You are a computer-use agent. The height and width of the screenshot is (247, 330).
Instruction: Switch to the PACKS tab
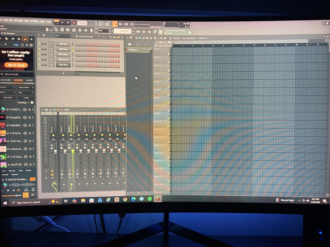click(x=29, y=80)
